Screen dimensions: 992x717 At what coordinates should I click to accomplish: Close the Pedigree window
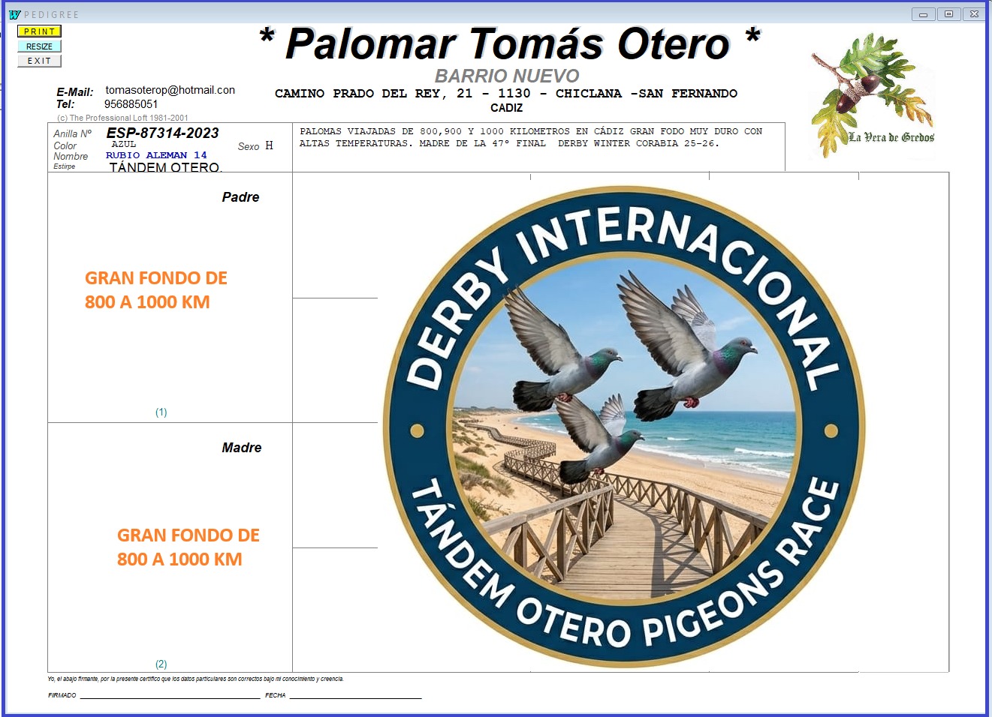point(974,14)
